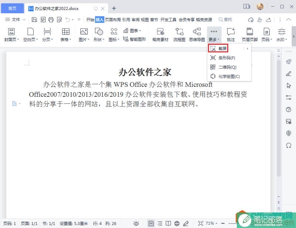Click the selection arrow icon in sidebar

(289, 85)
